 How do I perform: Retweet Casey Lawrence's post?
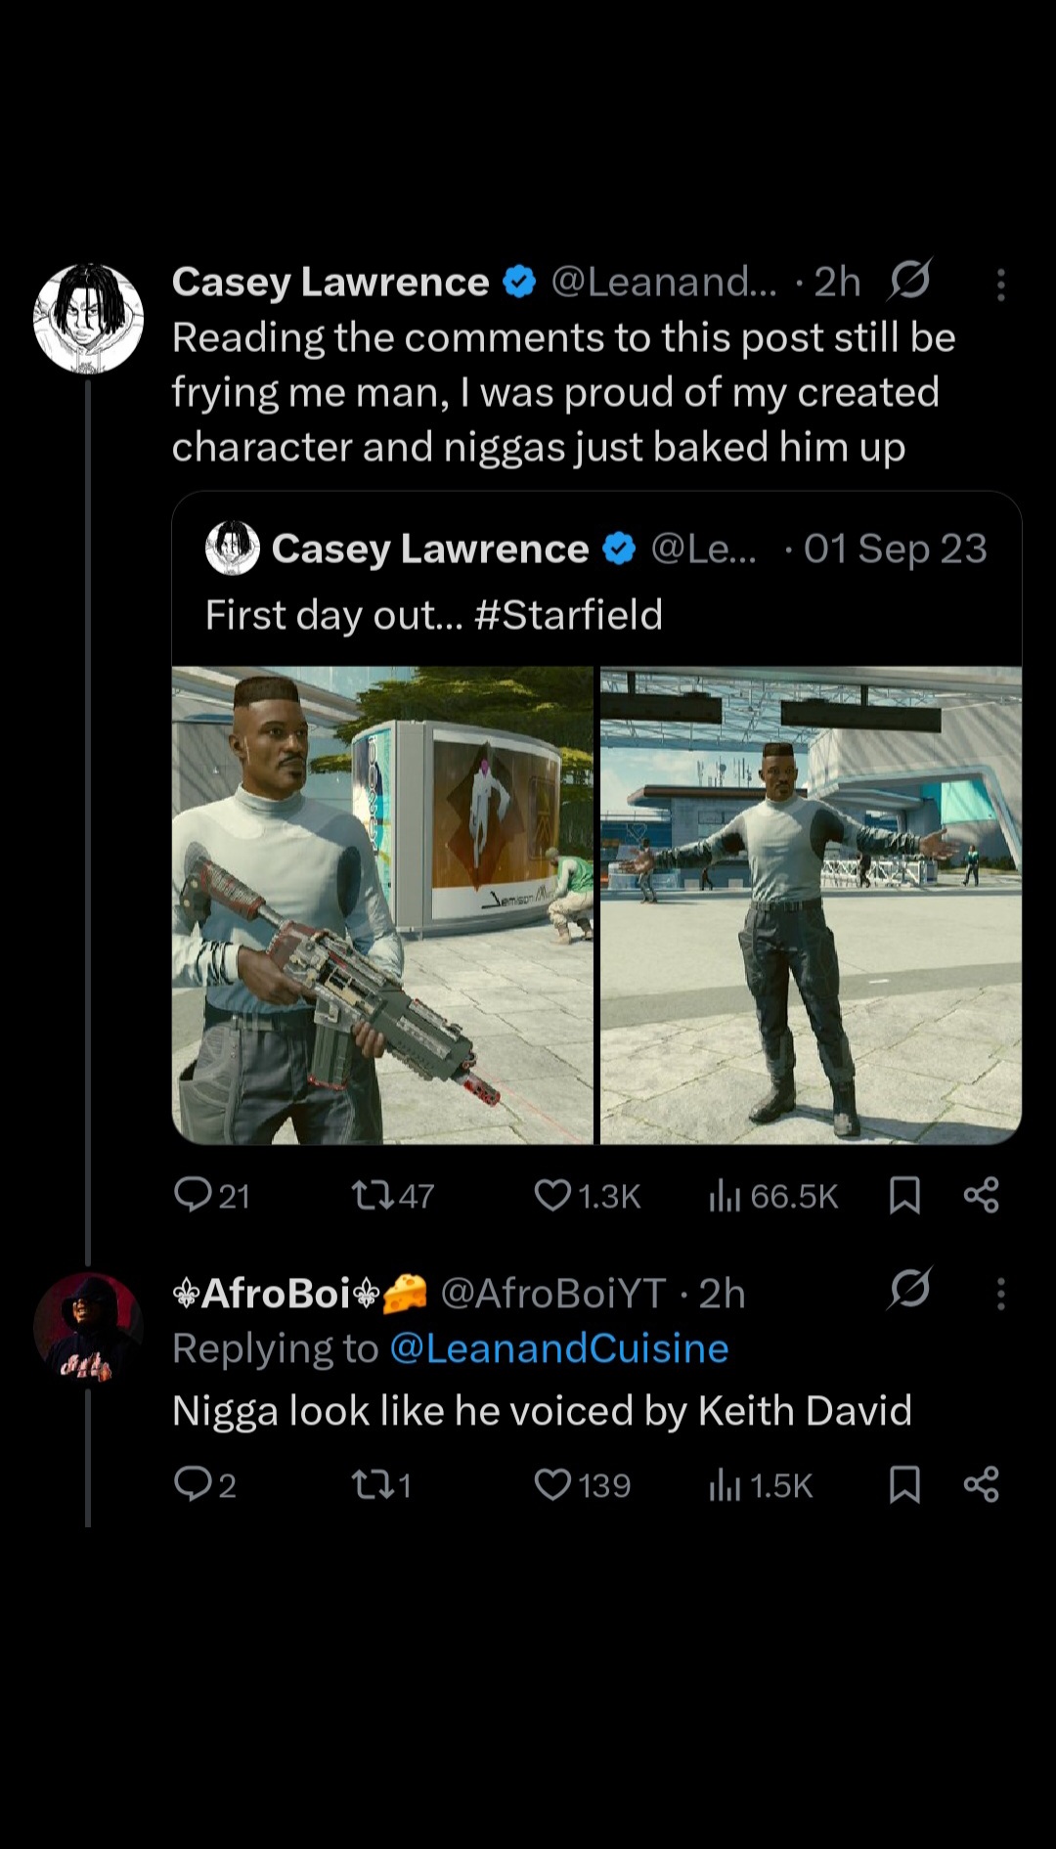(371, 1195)
